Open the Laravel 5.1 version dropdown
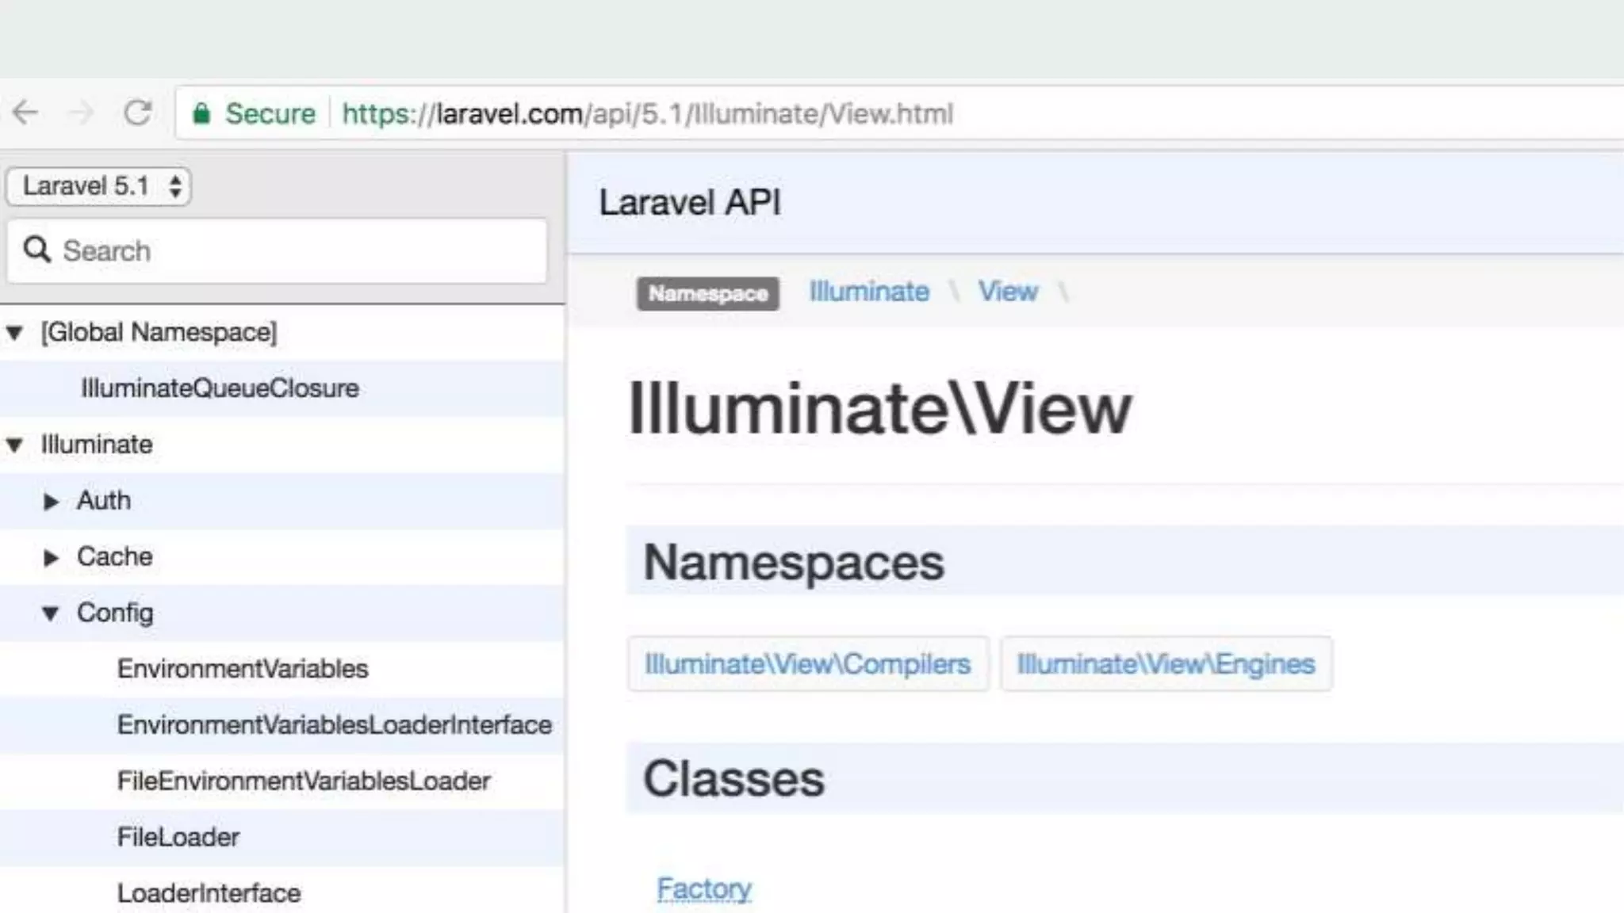The width and height of the screenshot is (1624, 913). [x=98, y=186]
